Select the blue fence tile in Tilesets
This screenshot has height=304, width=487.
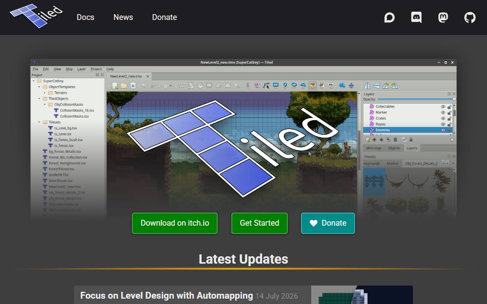tap(374, 181)
